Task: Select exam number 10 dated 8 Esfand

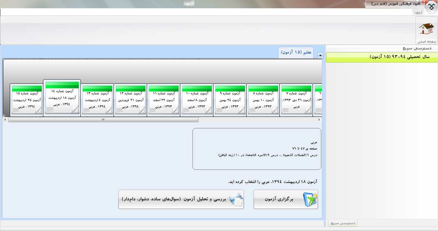Action: pyautogui.click(x=196, y=100)
